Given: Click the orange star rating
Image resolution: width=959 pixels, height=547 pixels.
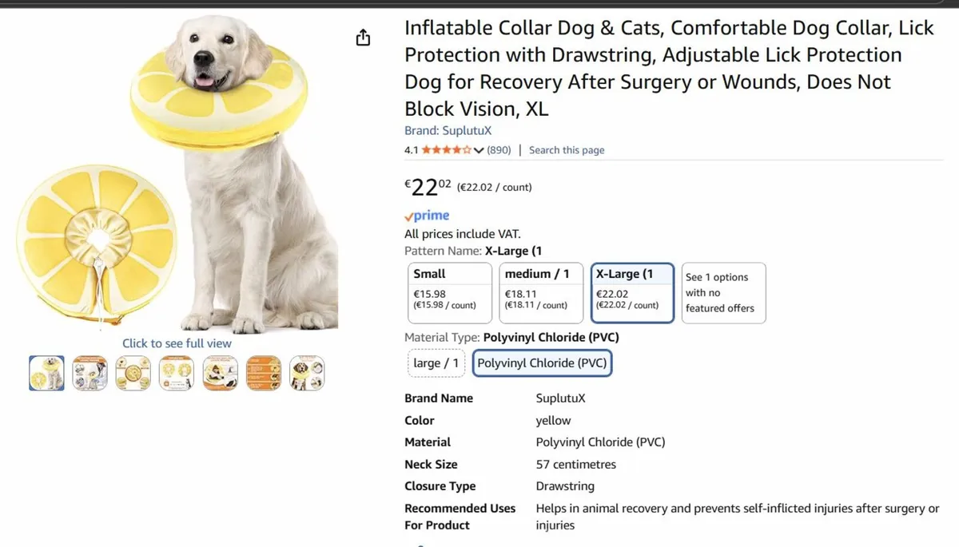Looking at the screenshot, I should 444,149.
